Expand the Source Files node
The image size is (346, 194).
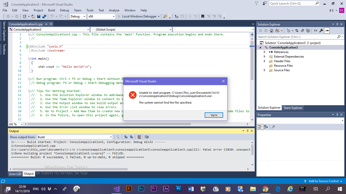point(265,70)
